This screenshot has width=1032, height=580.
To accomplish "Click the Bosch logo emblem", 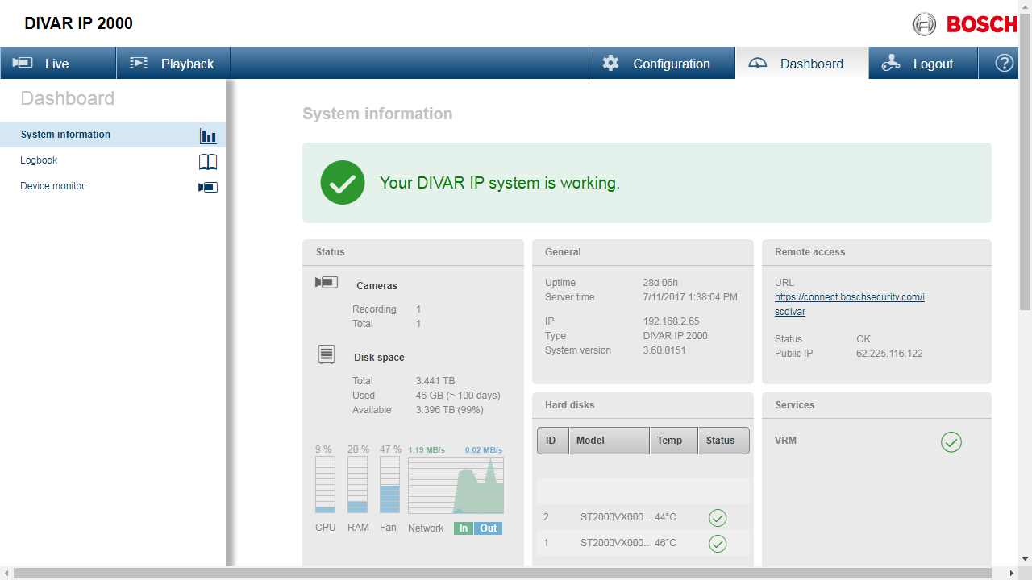I will coord(924,24).
